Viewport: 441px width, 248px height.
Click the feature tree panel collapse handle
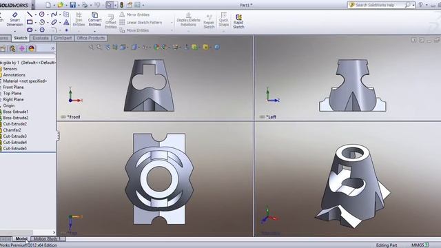pos(58,136)
